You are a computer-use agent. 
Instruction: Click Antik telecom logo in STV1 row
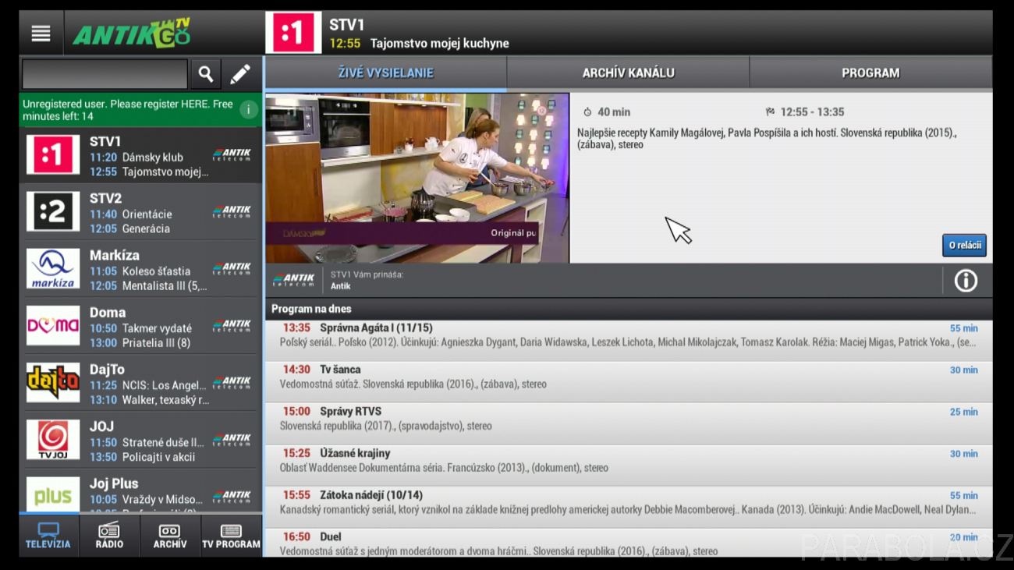pos(232,154)
